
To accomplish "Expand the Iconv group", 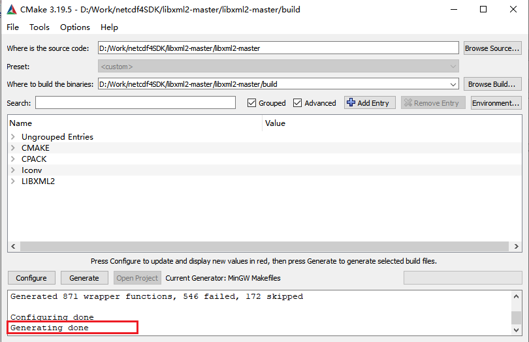I will pos(13,170).
